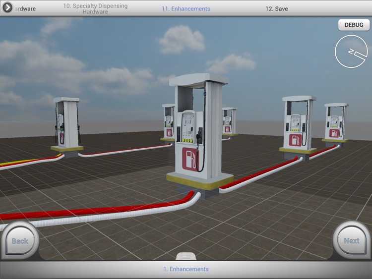The height and width of the screenshot is (279, 372).
Task: Select the far-right fuel dispenser
Action: (x=336, y=123)
